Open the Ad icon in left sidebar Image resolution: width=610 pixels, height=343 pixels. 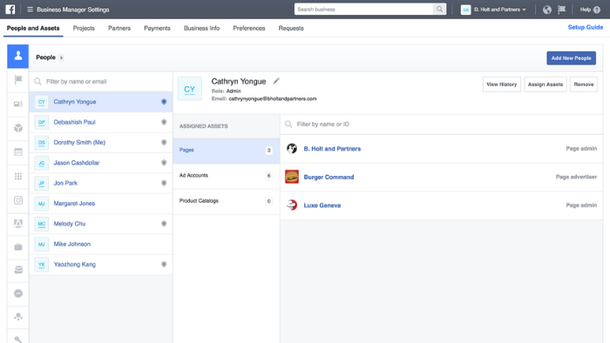tap(18, 224)
